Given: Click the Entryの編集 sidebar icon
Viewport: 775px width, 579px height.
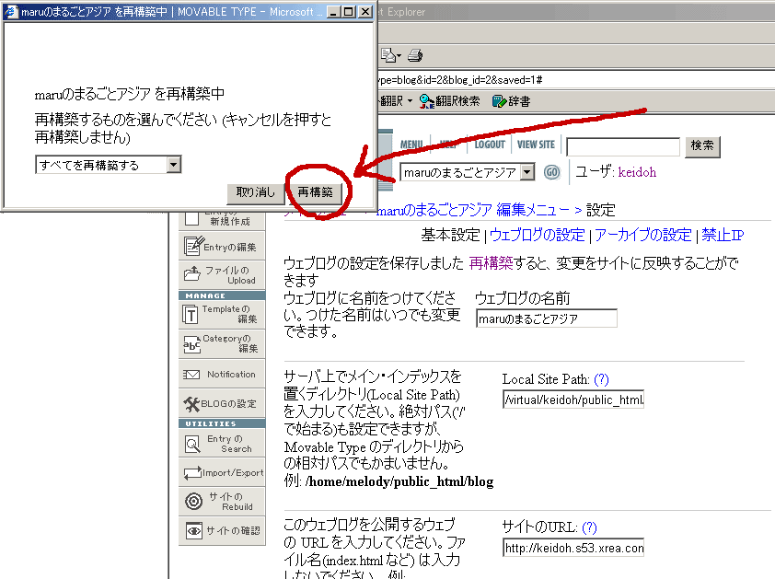Looking at the screenshot, I should pyautogui.click(x=193, y=246).
